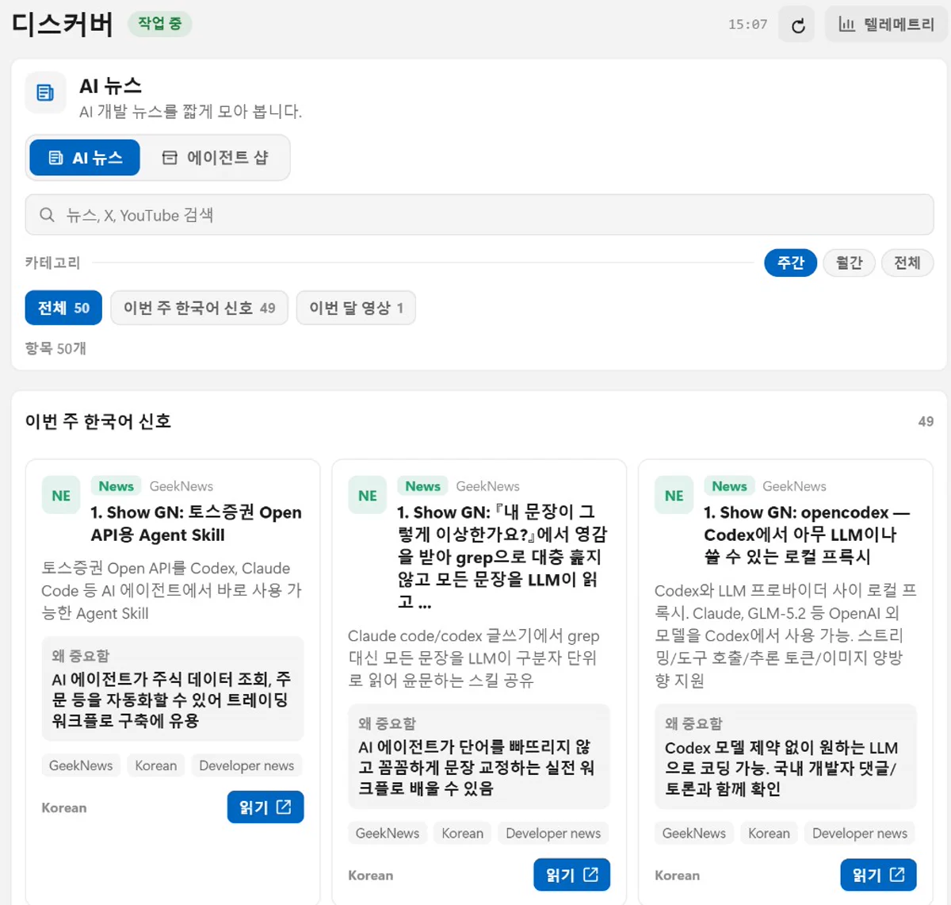
Task: Open the 텔레메트리 panel button
Action: point(887,25)
